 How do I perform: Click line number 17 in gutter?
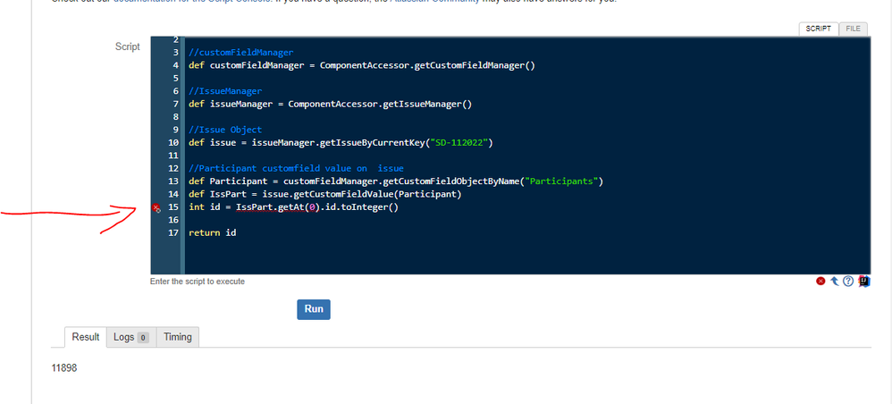coord(173,232)
